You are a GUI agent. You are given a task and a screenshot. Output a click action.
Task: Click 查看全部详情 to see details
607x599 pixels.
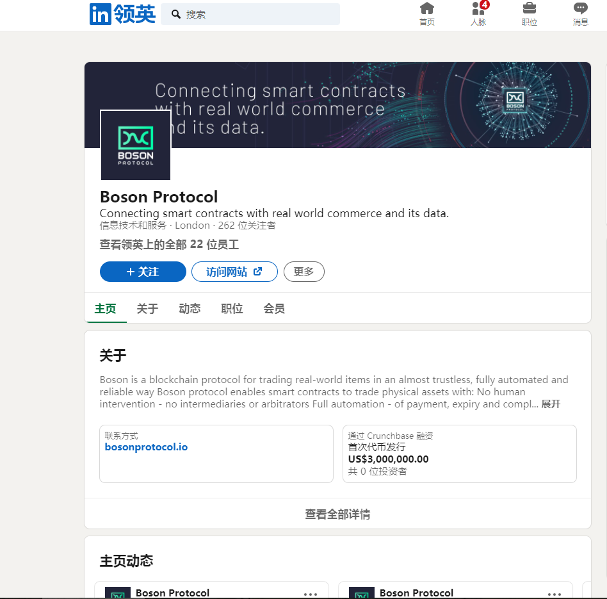click(337, 514)
